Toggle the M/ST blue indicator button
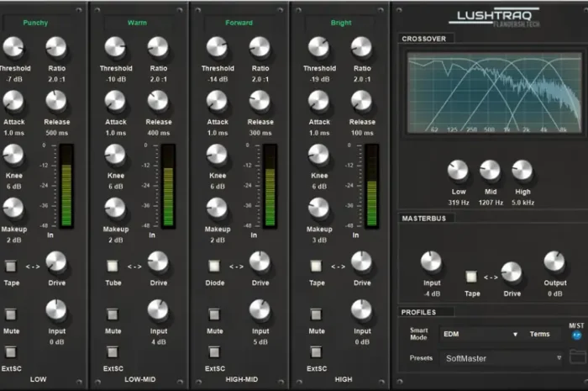This screenshot has height=391, width=588. (576, 336)
